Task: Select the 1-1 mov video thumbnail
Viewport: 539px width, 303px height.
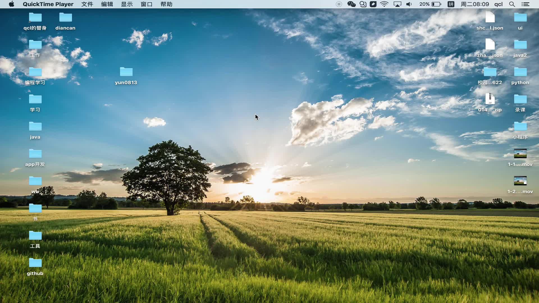Action: 520,154
